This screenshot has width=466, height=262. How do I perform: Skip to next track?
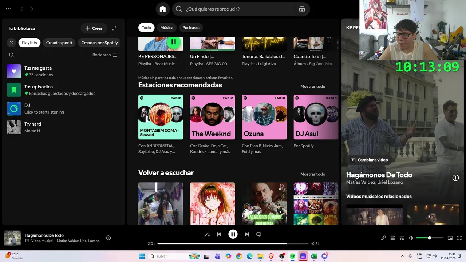click(247, 234)
